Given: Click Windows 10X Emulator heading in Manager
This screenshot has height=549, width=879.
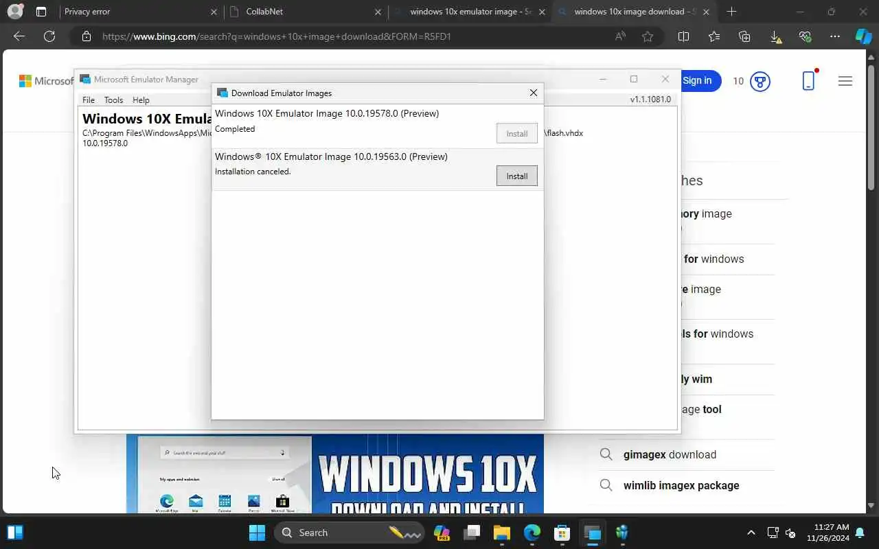Looking at the screenshot, I should point(147,119).
